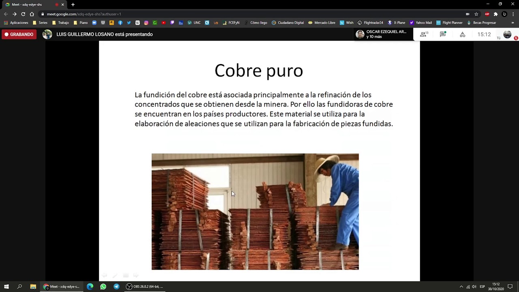519x292 pixels.
Task: Open the Yahoo Mail bookmark
Action: tap(421, 23)
